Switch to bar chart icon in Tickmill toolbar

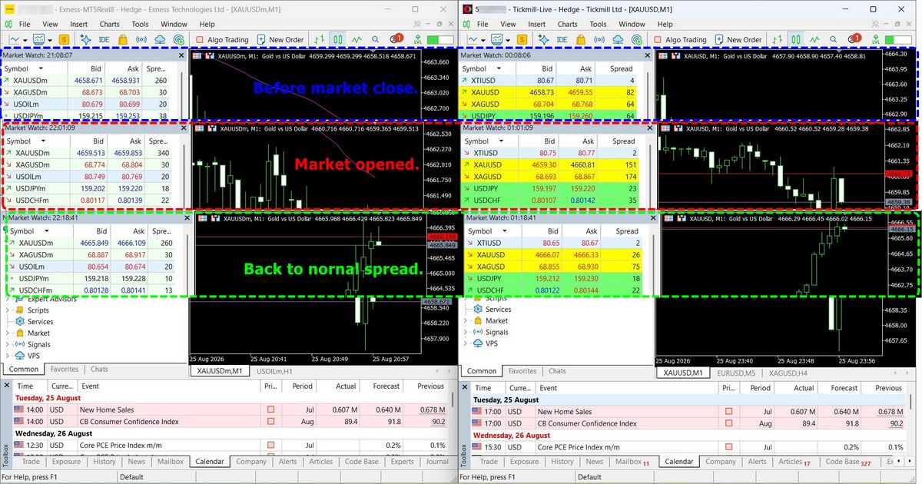[778, 39]
